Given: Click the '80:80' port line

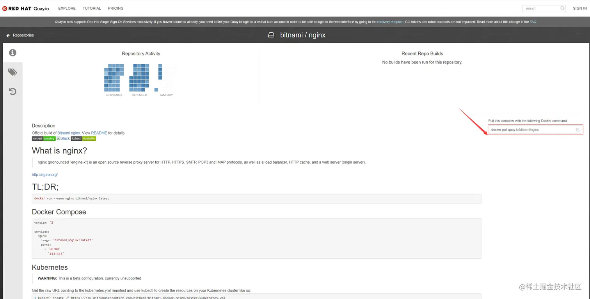Looking at the screenshot, I should tap(52, 249).
